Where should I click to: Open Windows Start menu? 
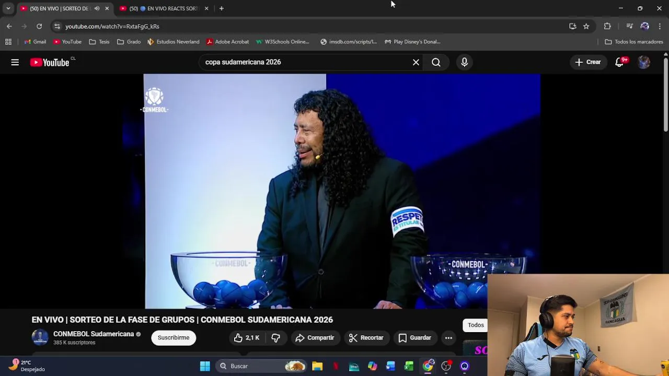pyautogui.click(x=205, y=366)
